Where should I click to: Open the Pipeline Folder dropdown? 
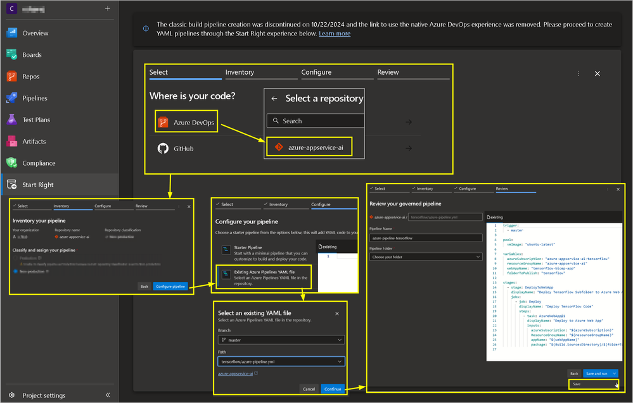coord(426,257)
